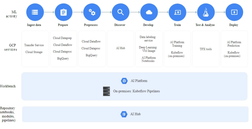This screenshot has height=129, width=252.
Task: Click 'AI Hub' in the Discover card
Action: tap(120, 48)
